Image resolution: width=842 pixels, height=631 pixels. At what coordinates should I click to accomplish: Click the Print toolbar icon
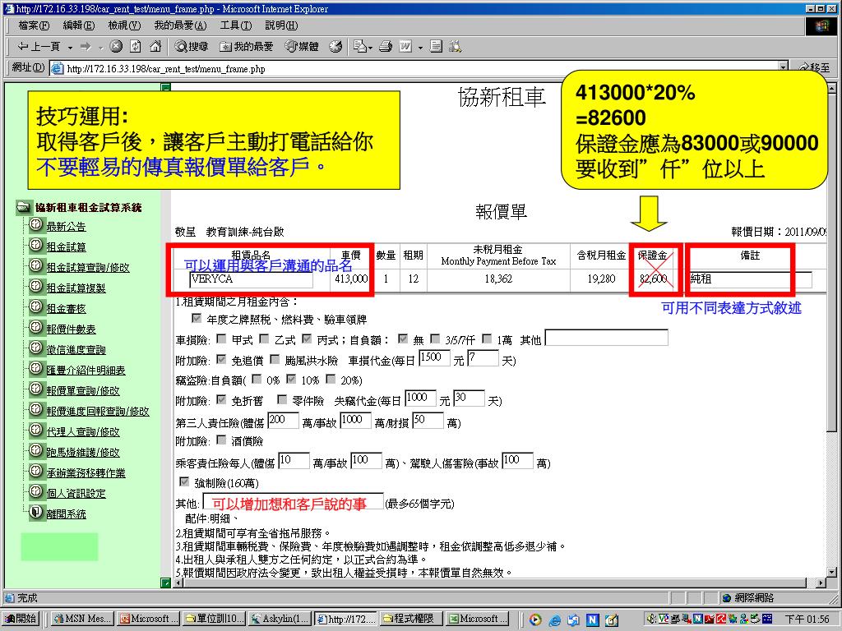[x=386, y=47]
